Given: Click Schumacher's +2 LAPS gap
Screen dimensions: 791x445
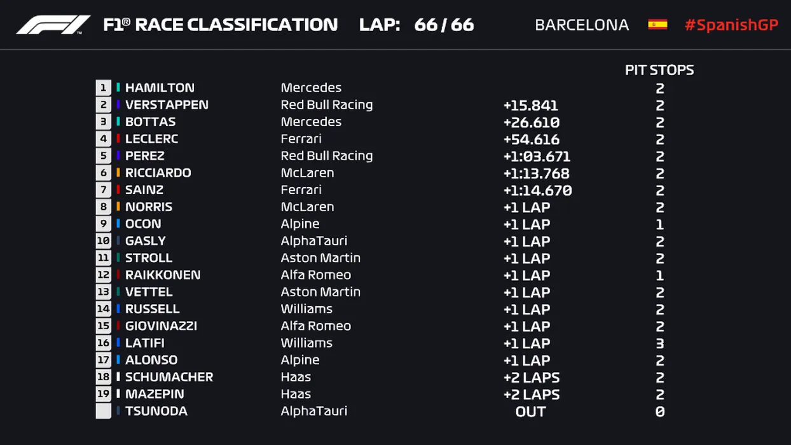Looking at the screenshot, I should point(531,377).
